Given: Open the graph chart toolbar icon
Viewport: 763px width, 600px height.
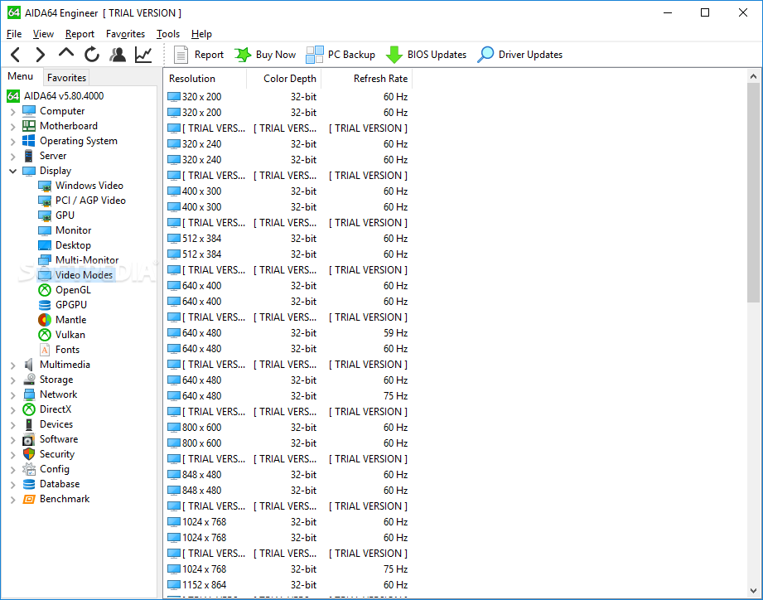Looking at the screenshot, I should coord(143,55).
